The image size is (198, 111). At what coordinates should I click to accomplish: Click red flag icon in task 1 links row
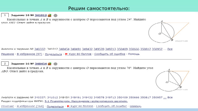[x=67, y=54]
